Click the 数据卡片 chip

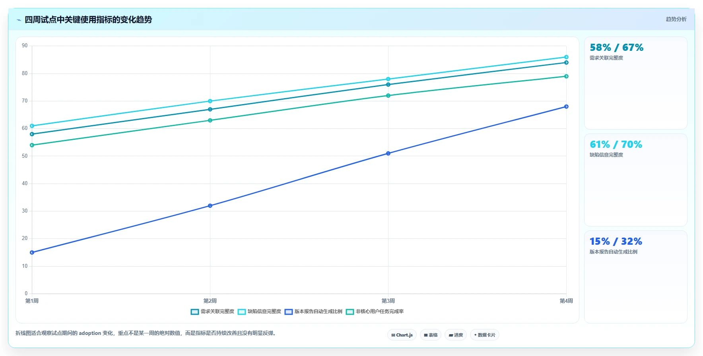click(485, 335)
